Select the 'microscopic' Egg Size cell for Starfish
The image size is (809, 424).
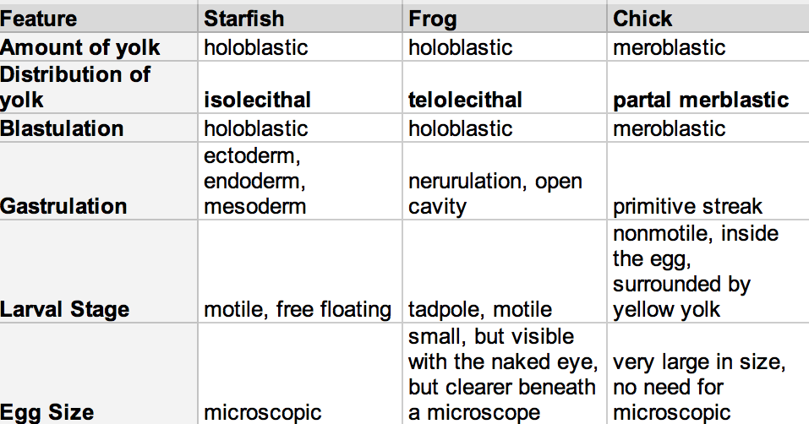263,412
